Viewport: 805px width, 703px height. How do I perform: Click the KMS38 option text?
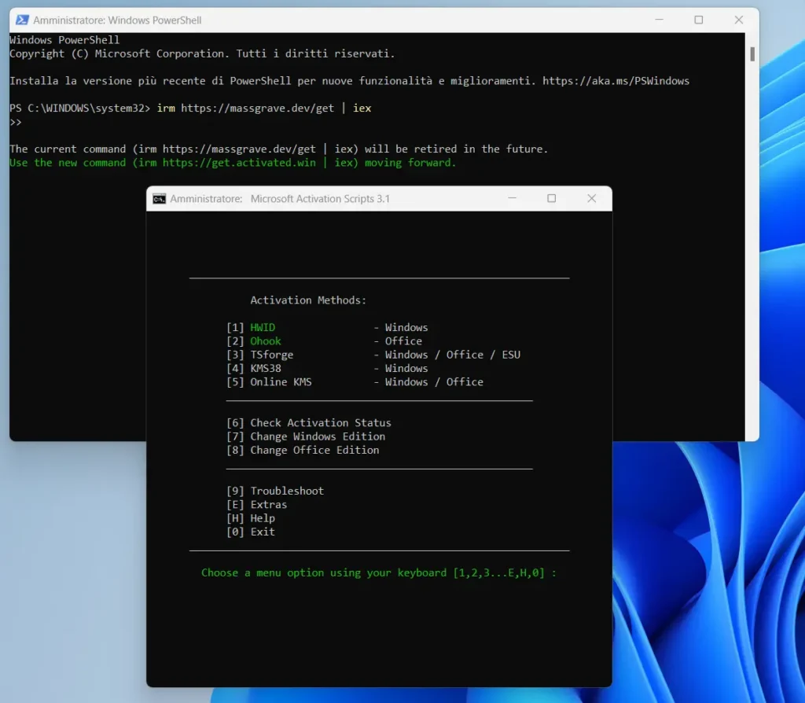click(266, 368)
